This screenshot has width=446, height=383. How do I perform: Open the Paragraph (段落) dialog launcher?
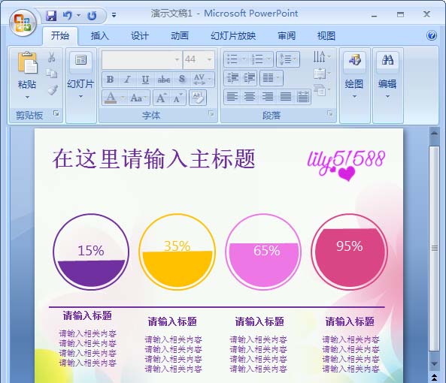click(x=330, y=113)
